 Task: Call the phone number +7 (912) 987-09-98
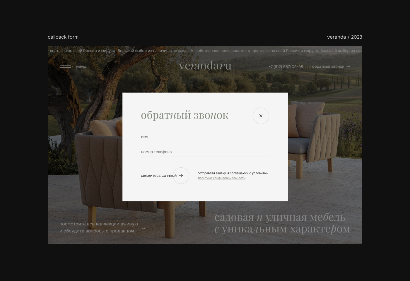click(x=286, y=67)
